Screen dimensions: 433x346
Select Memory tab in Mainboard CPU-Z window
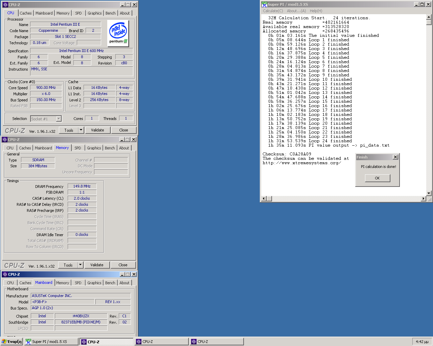click(63, 283)
